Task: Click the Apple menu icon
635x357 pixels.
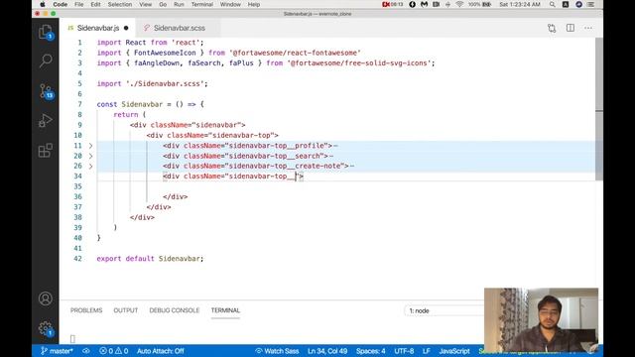Action: 43,4
